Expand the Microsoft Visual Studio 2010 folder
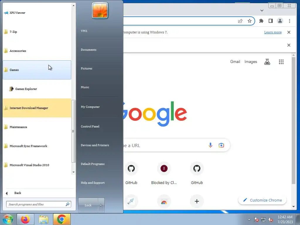The height and width of the screenshot is (225, 300). point(37,165)
